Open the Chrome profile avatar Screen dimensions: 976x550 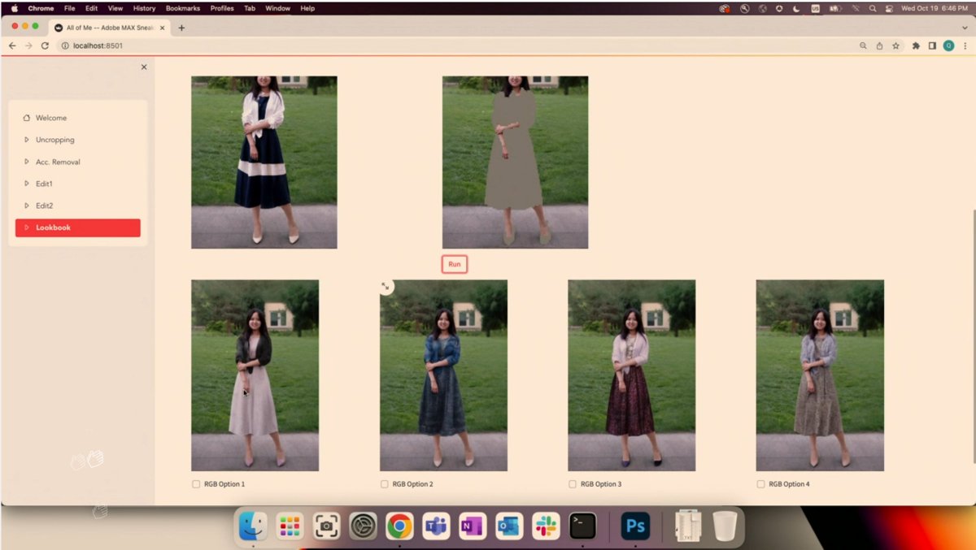point(948,45)
